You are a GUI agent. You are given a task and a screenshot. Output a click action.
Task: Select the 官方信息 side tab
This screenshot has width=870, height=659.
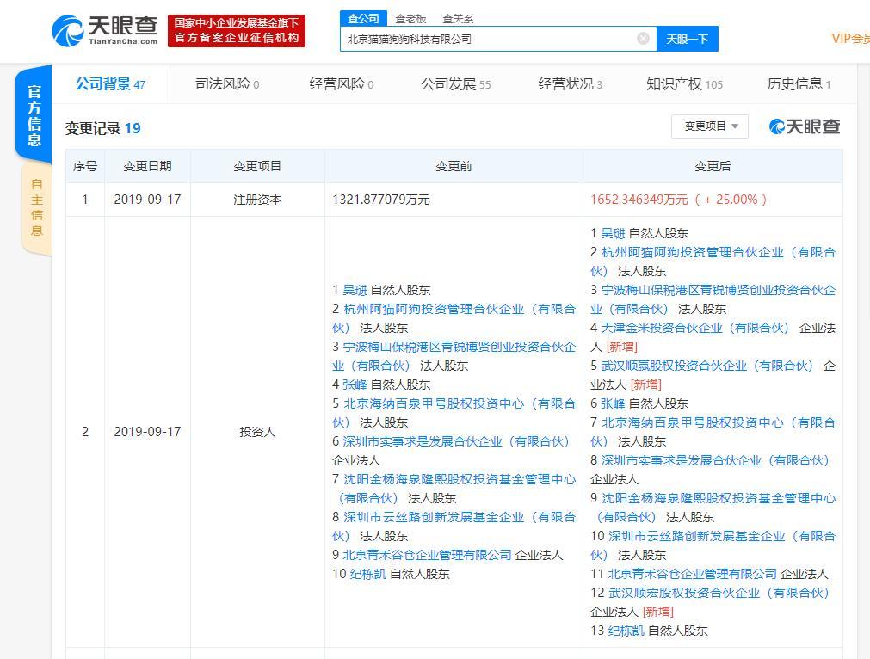(34, 114)
